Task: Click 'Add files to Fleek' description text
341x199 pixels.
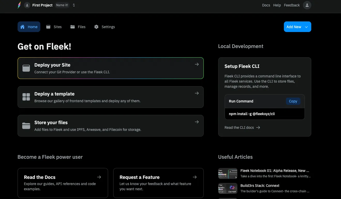Action: click(88, 130)
